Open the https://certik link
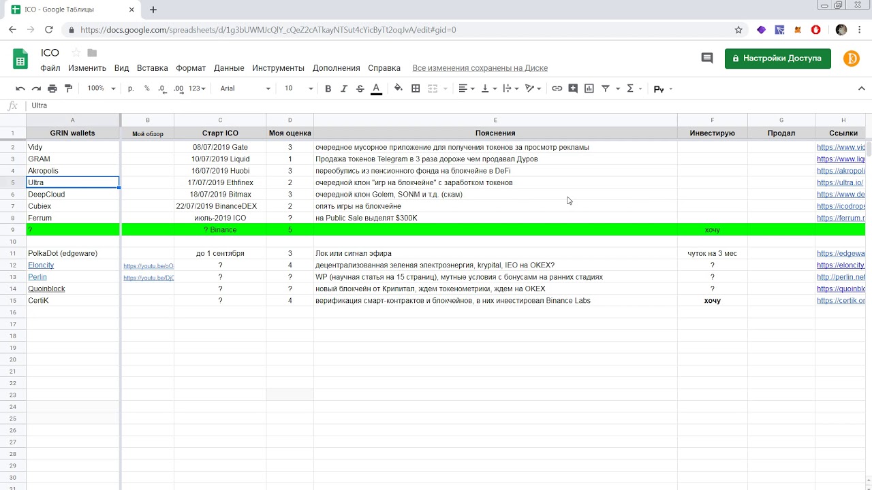Viewport: 872px width, 490px height. click(841, 300)
